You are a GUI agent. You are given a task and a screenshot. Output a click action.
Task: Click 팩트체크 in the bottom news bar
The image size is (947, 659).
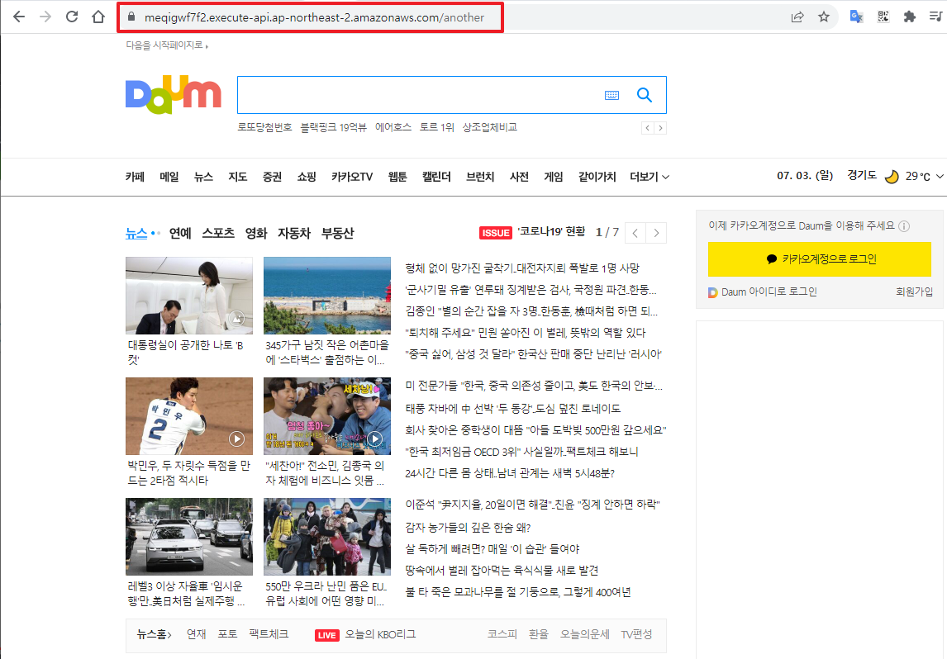[269, 634]
